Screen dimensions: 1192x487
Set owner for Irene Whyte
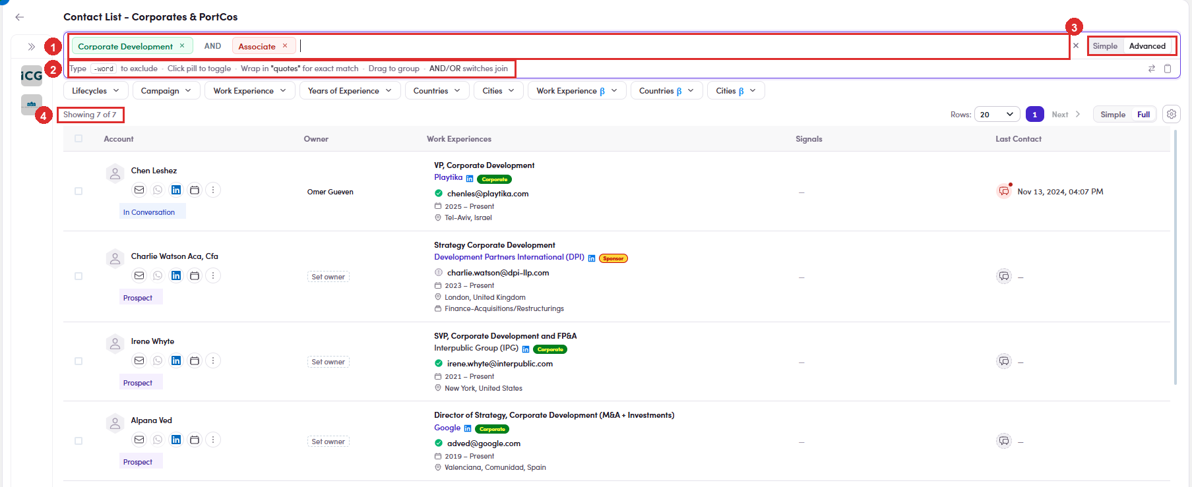(328, 362)
